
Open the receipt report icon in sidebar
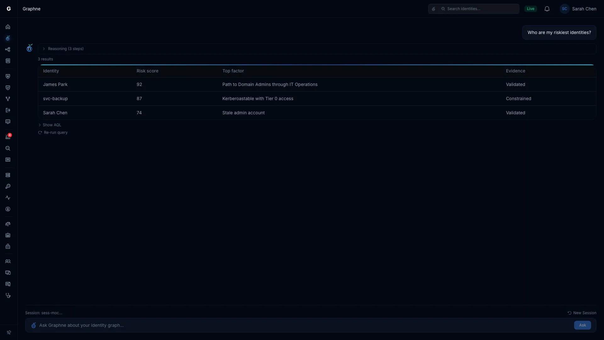[x=8, y=160]
